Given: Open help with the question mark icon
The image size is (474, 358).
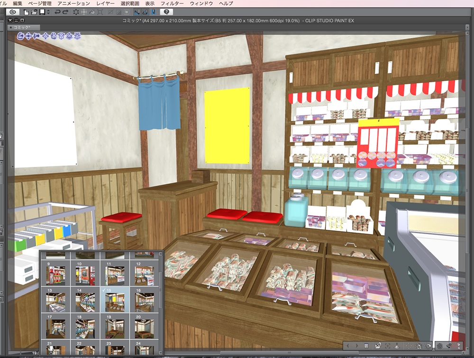Looking at the screenshot, I should click(166, 12).
